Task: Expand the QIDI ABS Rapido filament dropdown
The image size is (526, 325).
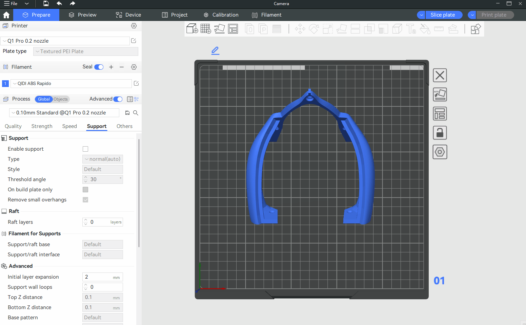Action: coord(71,84)
